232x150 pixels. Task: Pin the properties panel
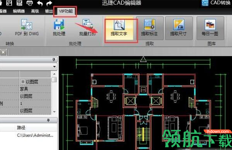[54, 60]
